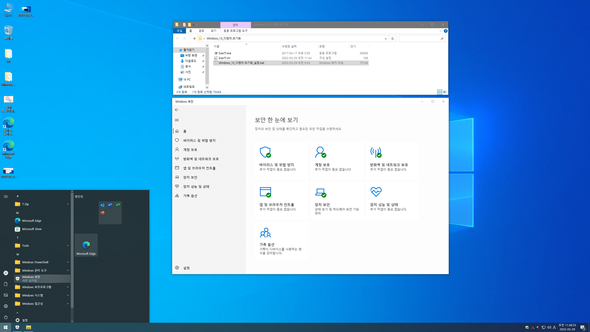Open 설정 in Windows Security sidebar
Screen dimensions: 590x332
pos(209,268)
